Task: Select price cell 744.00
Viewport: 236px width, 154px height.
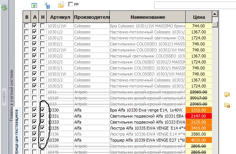Action: 199,26
